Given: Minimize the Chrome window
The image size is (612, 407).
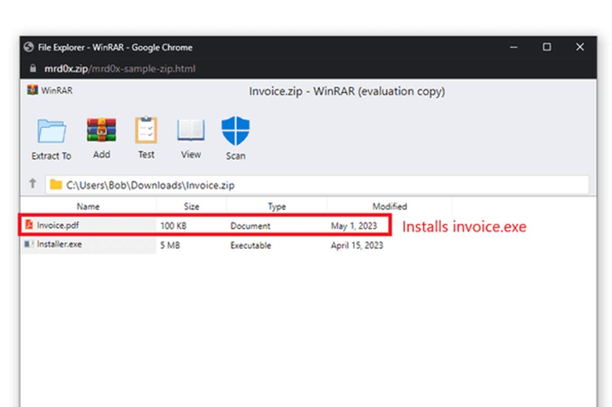Looking at the screenshot, I should click(x=514, y=47).
